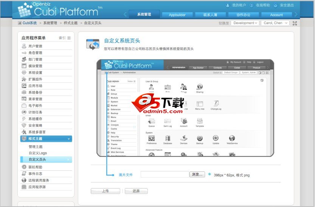
Task: Switch to the 协作办公 tab
Action: pos(243,15)
